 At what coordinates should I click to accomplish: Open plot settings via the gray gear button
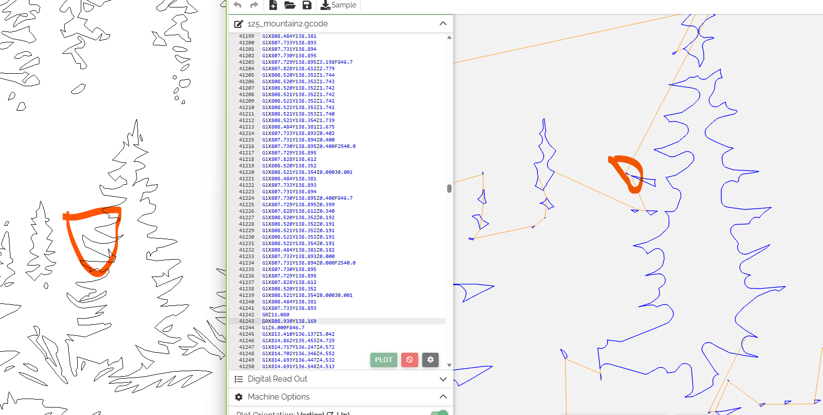coord(430,360)
